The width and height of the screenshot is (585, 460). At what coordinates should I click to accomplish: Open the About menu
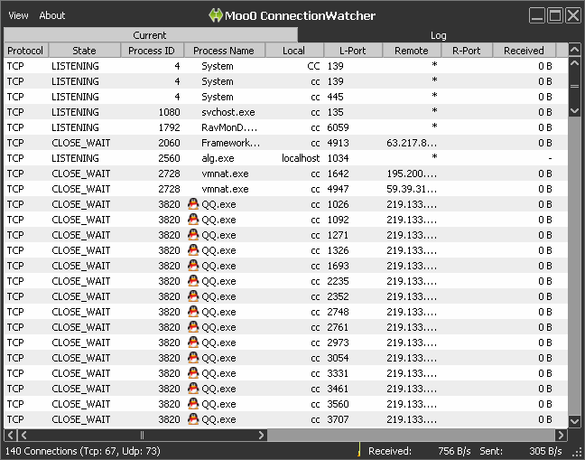click(51, 15)
